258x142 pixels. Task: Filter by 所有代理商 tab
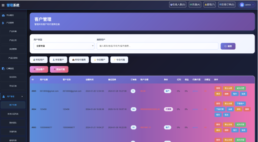pyautogui.click(x=79, y=60)
